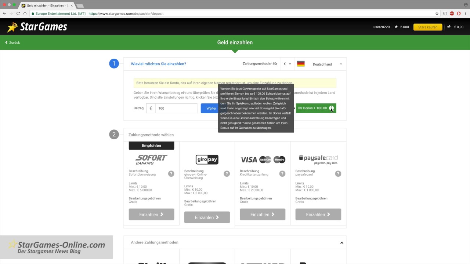Screen dimensions: 470x264
Task: Click the username user28220
Action: pos(382,27)
